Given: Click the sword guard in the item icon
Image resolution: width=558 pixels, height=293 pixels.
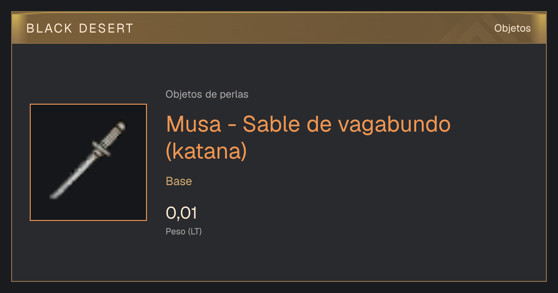Looking at the screenshot, I should 100,149.
